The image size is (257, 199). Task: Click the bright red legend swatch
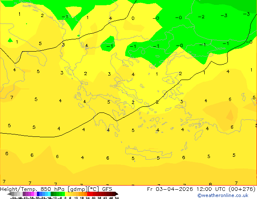click(x=89, y=194)
